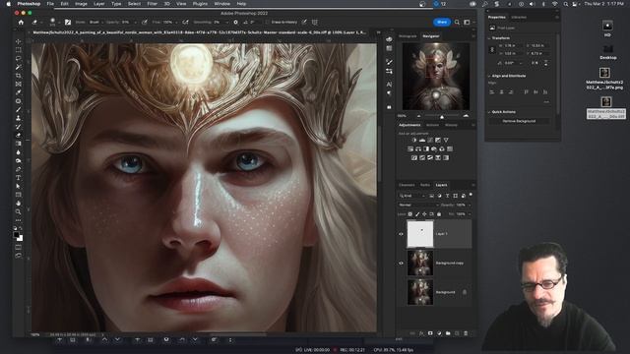Select the Pen tool

[x=19, y=169]
